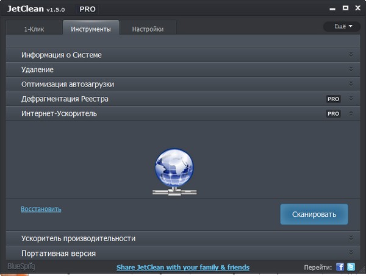Open Twitter page icon

pos(351,267)
